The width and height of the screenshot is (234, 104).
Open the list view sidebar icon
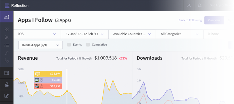pyautogui.click(x=7, y=45)
